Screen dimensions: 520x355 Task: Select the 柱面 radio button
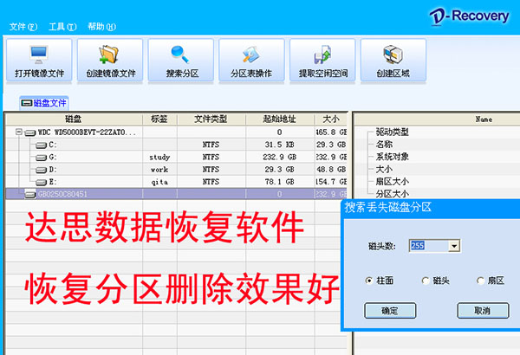pos(369,281)
